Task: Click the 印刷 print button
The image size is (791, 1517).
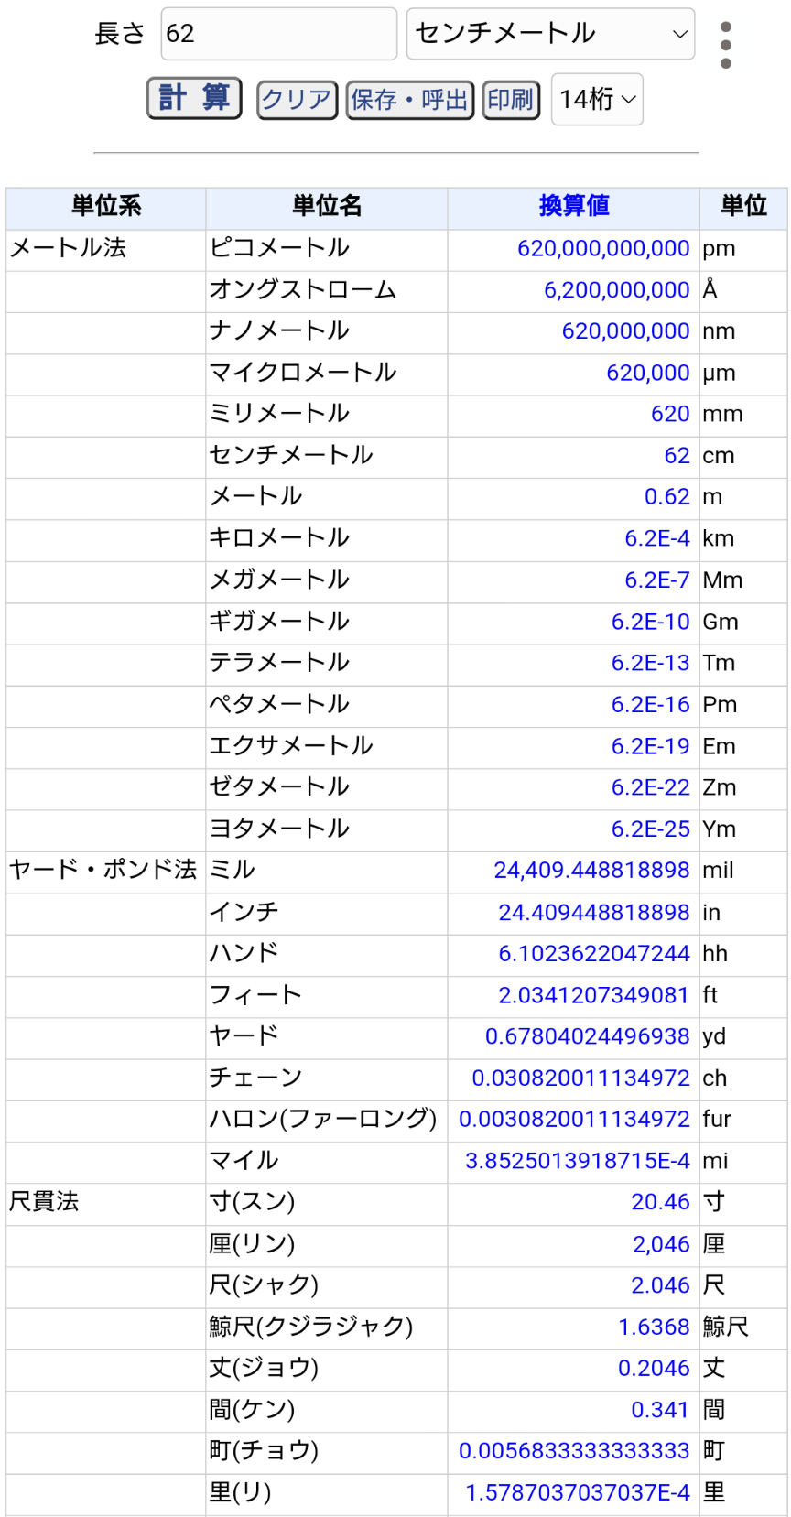Action: (510, 100)
